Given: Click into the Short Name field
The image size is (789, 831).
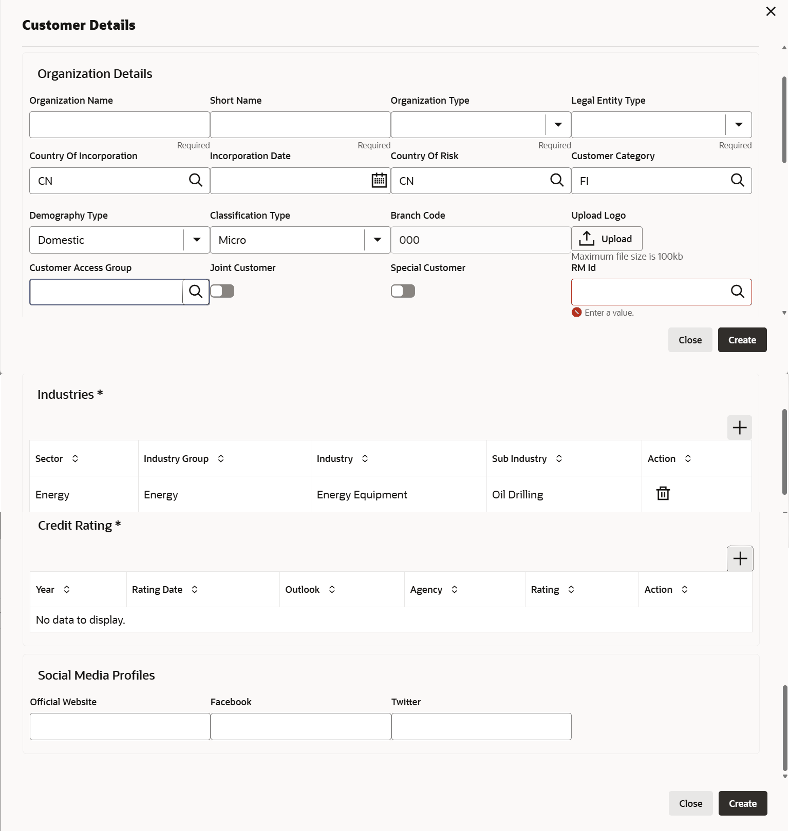Looking at the screenshot, I should (x=300, y=125).
